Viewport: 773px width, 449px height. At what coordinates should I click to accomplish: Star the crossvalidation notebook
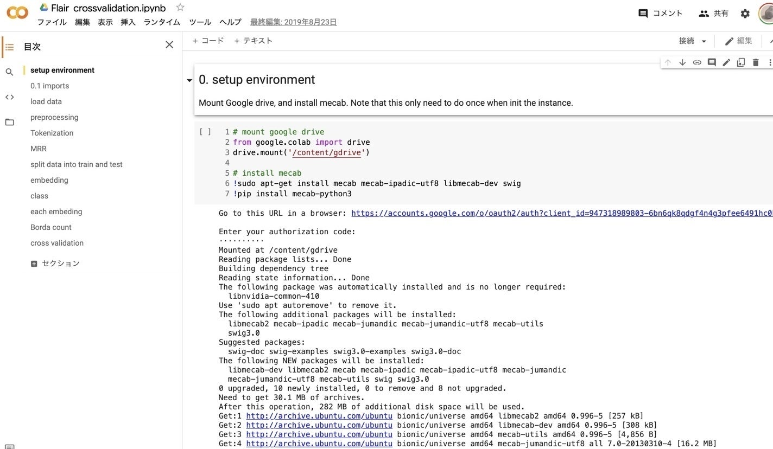179,8
